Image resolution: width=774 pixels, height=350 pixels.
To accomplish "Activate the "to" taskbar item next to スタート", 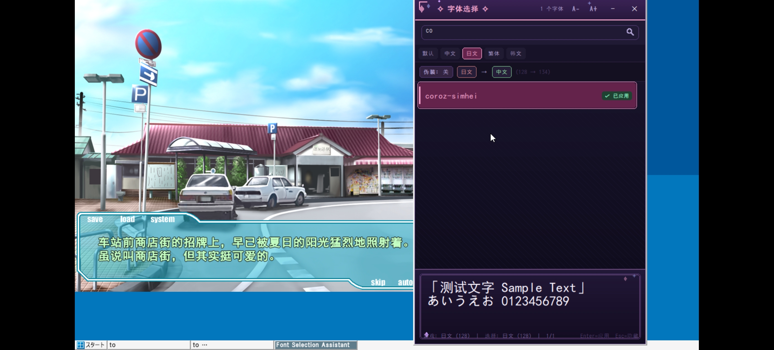I will pos(149,345).
